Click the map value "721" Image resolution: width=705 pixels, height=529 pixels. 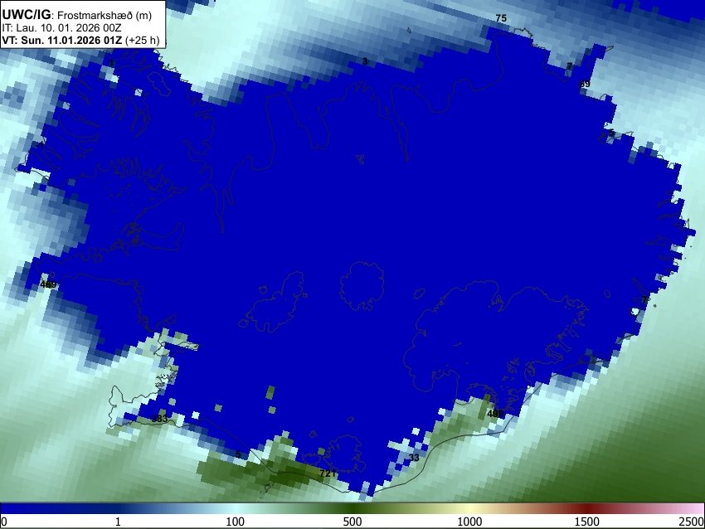(328, 473)
